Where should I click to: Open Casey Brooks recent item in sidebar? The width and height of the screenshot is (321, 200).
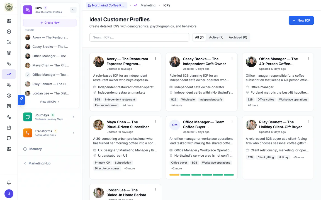[50, 47]
